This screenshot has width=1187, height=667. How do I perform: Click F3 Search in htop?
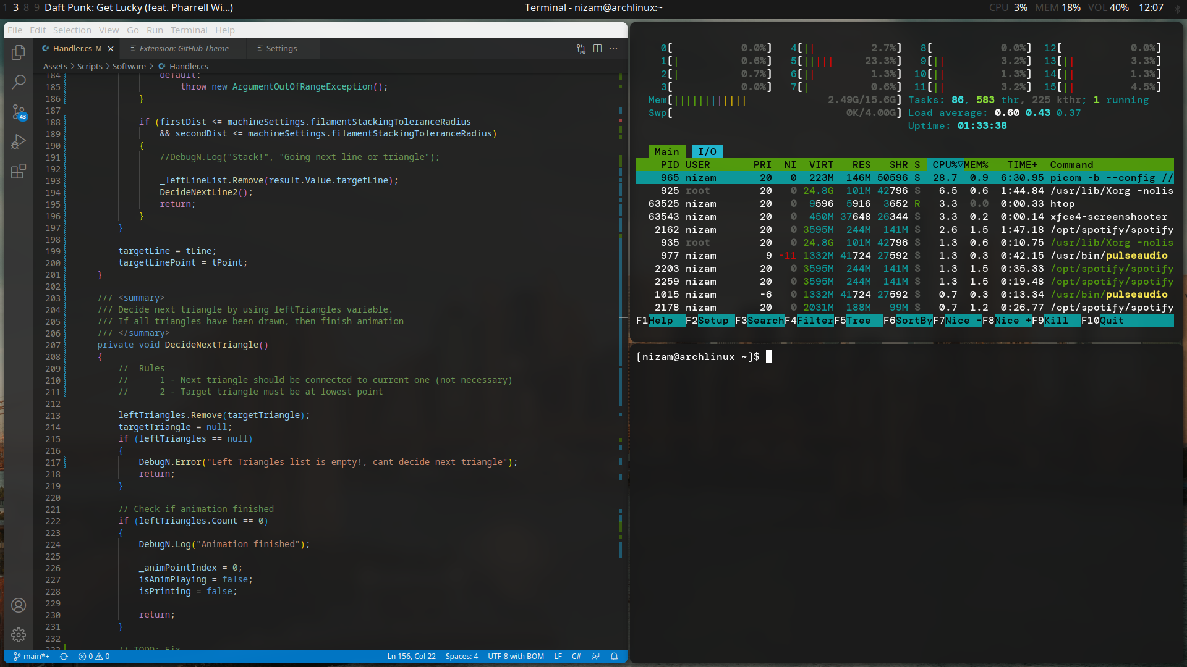click(759, 321)
